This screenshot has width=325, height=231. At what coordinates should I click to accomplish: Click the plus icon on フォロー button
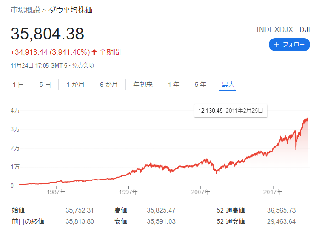point(277,45)
